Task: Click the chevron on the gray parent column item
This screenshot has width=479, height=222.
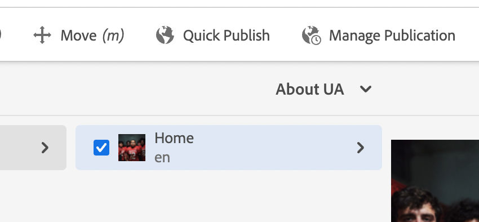Action: pyautogui.click(x=45, y=148)
